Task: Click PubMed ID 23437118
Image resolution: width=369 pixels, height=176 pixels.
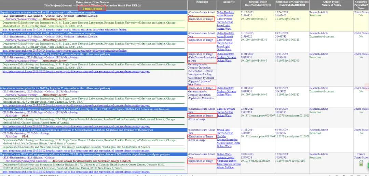Action: pyautogui.click(x=247, y=112)
